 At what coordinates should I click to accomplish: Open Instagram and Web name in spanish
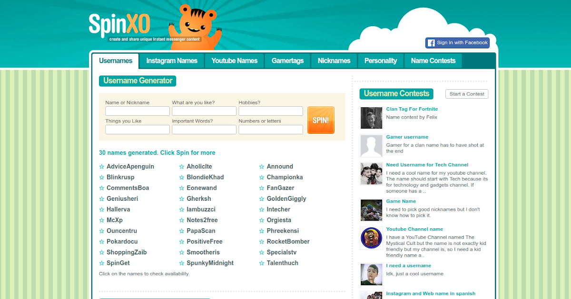click(x=431, y=294)
